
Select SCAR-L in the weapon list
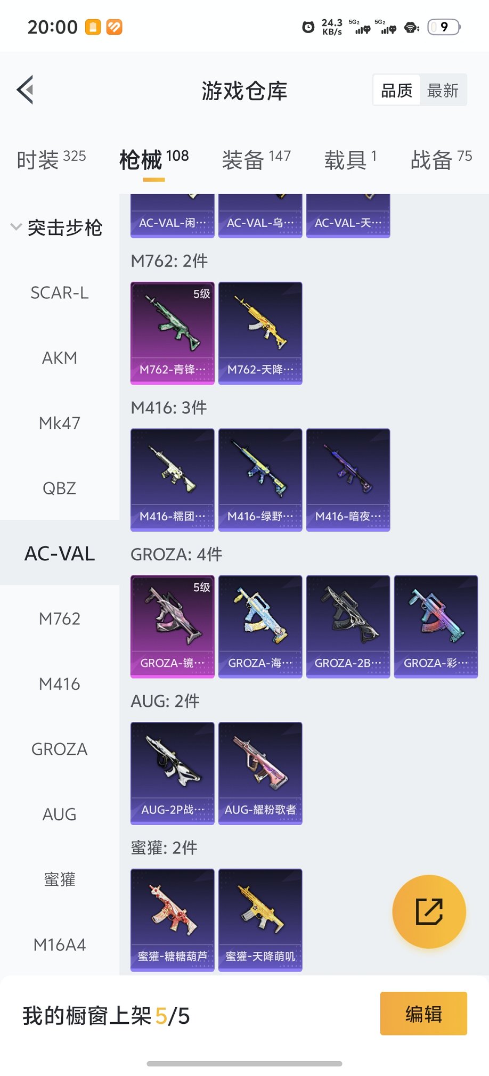[60, 292]
